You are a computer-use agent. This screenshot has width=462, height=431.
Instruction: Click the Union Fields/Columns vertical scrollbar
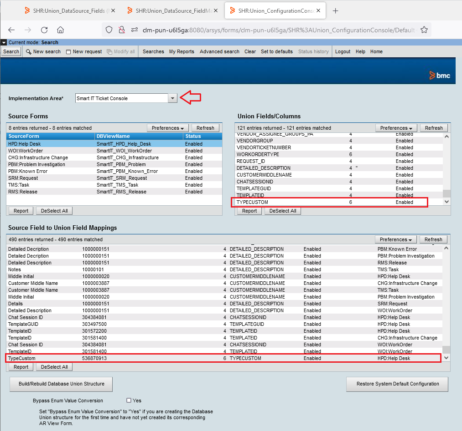[446, 168]
